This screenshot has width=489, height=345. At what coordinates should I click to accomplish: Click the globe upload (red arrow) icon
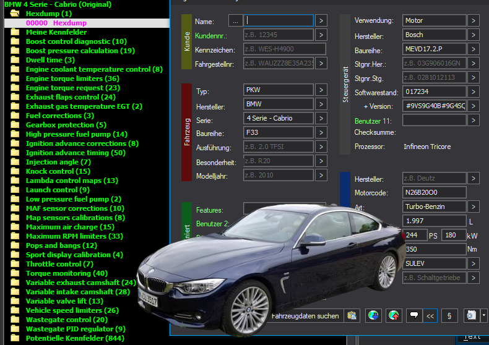394,316
